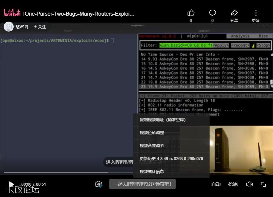
Task: Share the video with arrow icon
Action: (234, 13)
